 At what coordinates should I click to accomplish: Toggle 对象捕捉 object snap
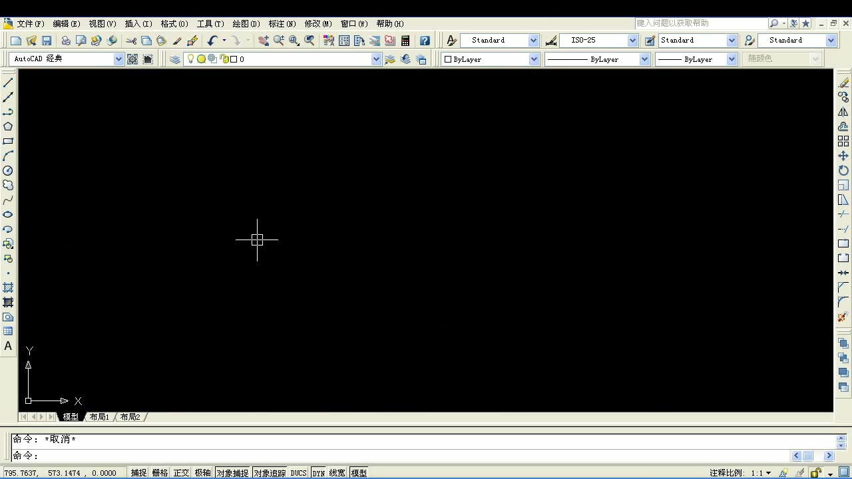(x=232, y=473)
